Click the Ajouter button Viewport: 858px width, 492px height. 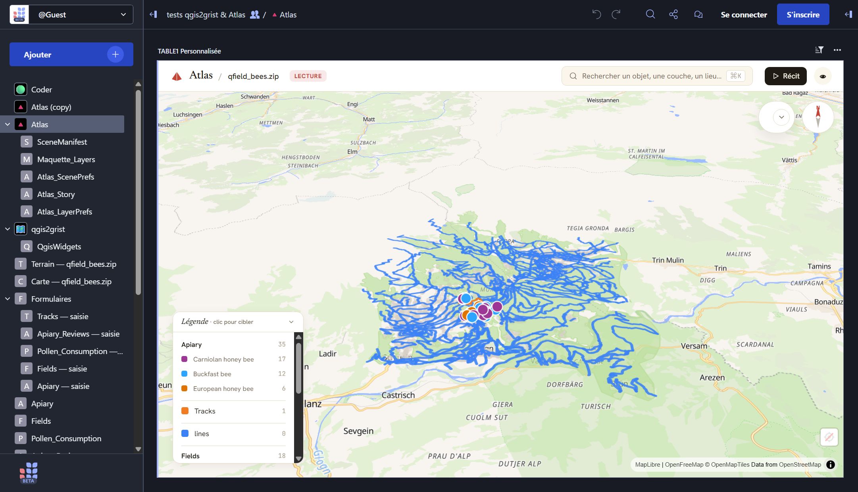[x=71, y=54]
